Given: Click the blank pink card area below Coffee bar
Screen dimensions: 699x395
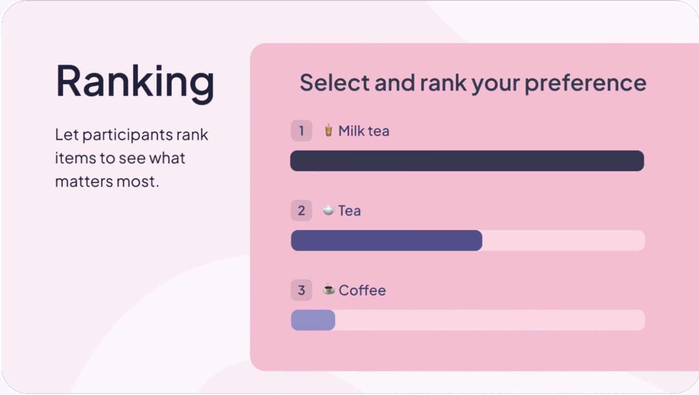Looking at the screenshot, I should tap(467, 351).
